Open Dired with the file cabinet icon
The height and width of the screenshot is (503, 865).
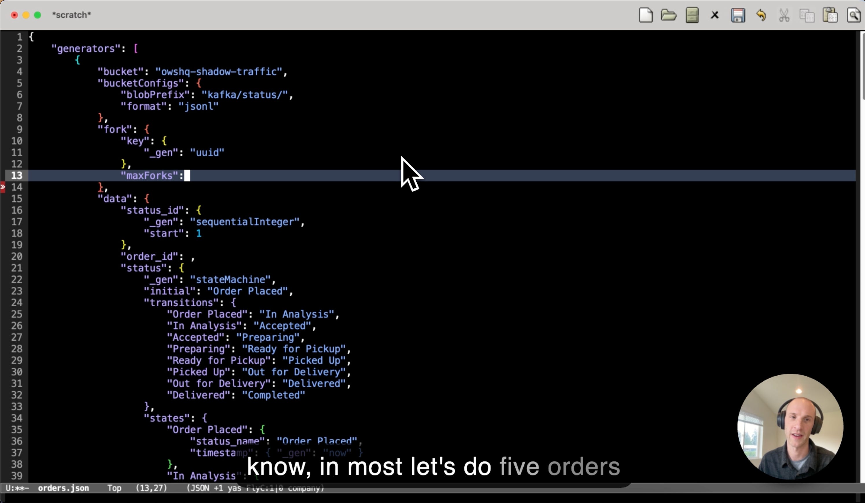692,15
